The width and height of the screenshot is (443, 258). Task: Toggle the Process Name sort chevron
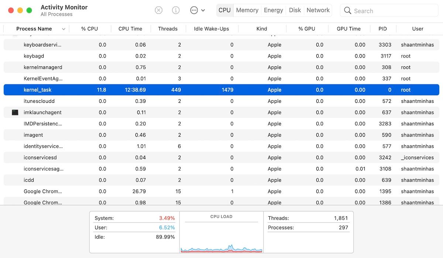pyautogui.click(x=63, y=29)
